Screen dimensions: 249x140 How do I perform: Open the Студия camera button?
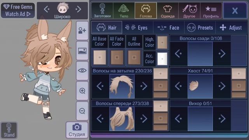coord(77,130)
